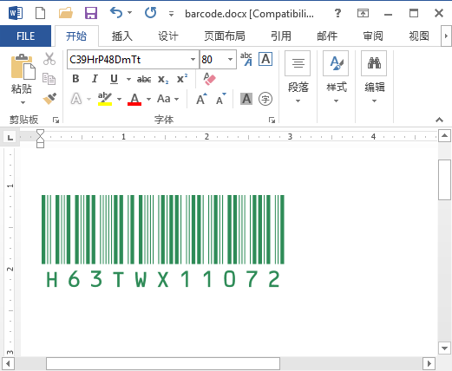The width and height of the screenshot is (452, 371).
Task: Expand the font name dropdown list
Action: pos(193,60)
